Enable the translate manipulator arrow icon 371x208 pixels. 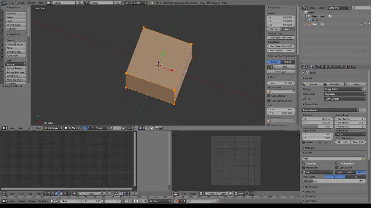[85, 128]
